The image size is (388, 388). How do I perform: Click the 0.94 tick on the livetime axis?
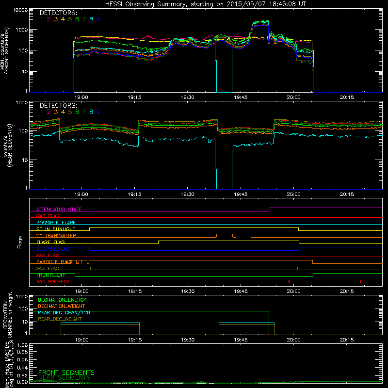(22, 367)
